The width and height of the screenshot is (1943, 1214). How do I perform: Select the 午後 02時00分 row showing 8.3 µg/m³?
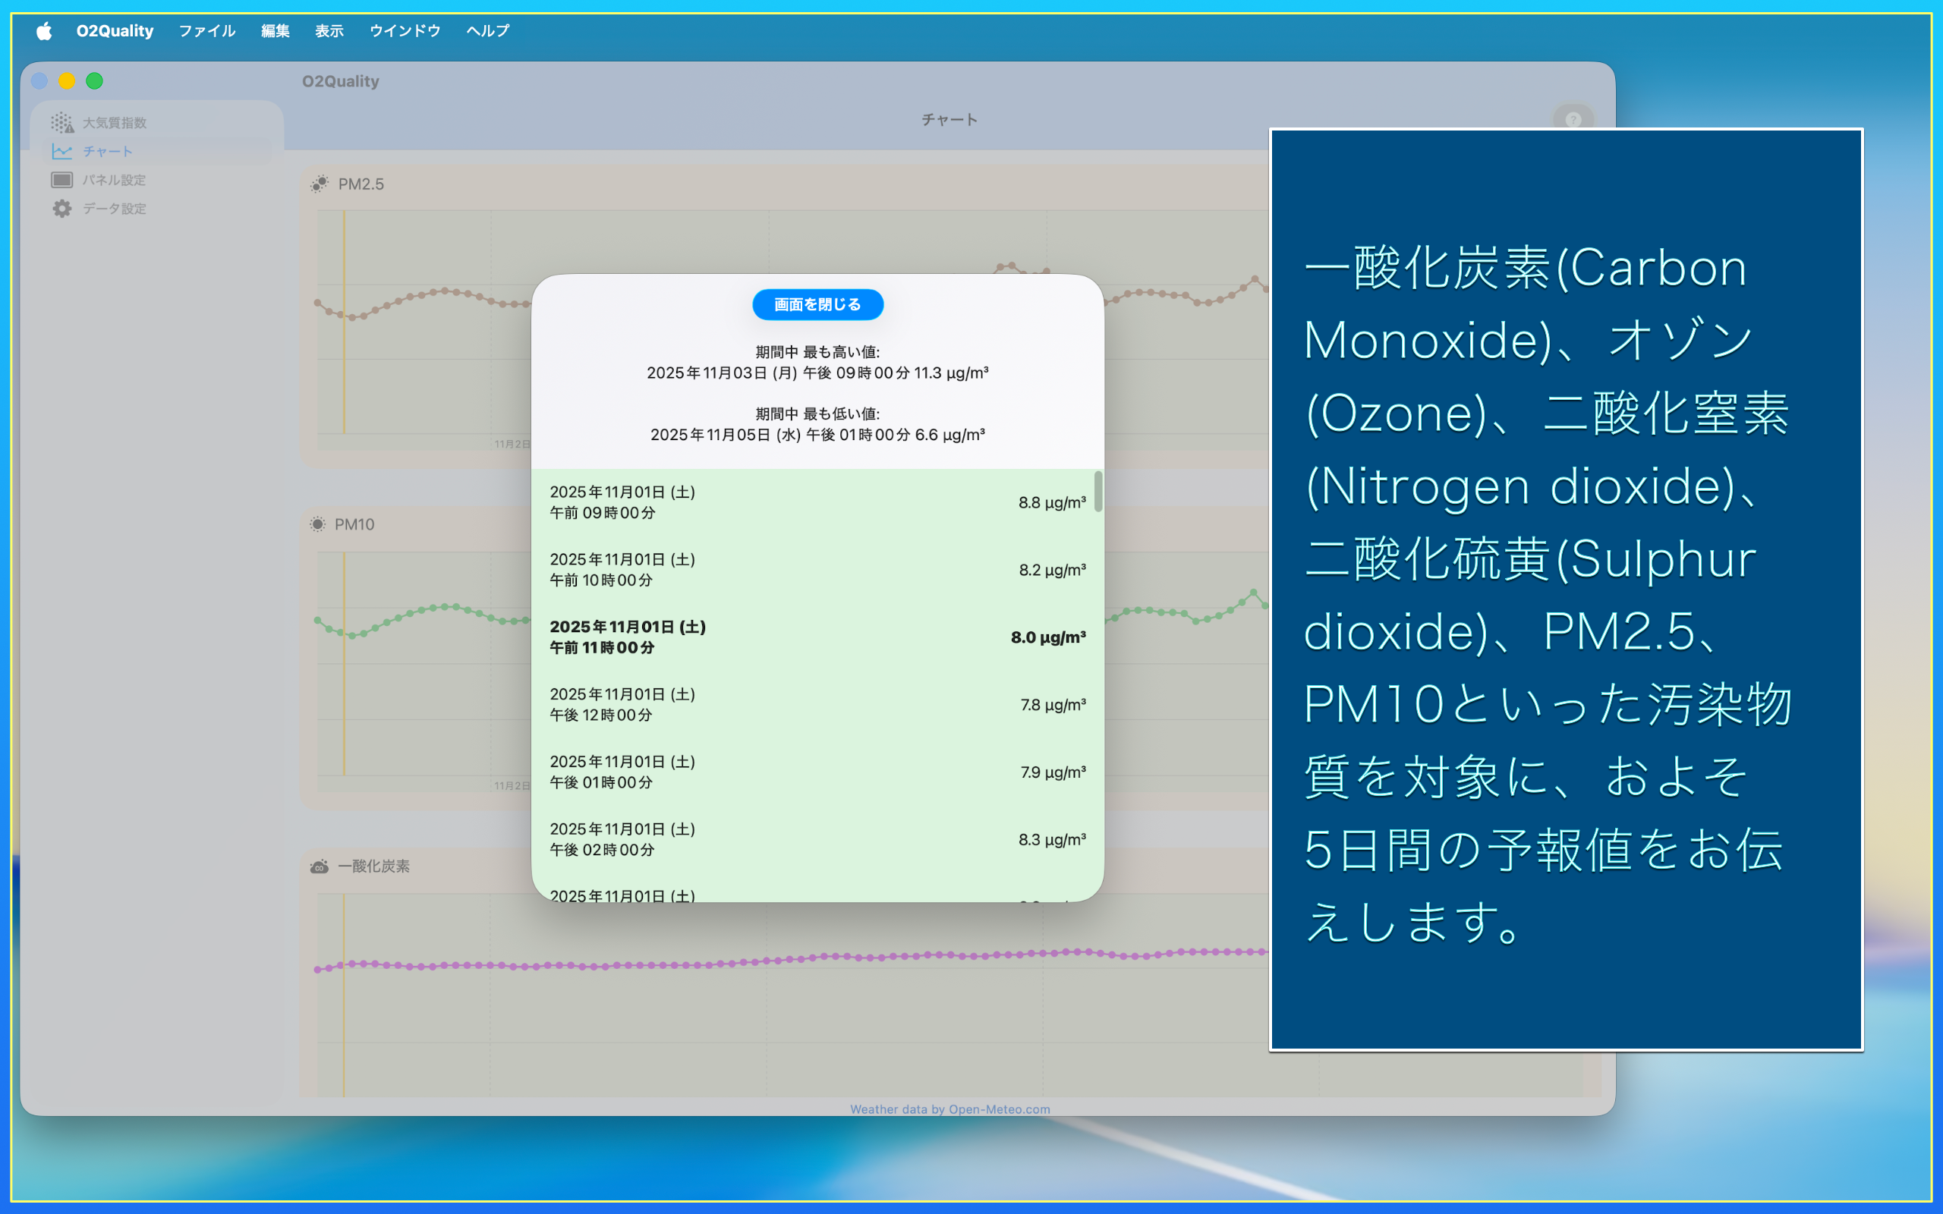coord(817,840)
